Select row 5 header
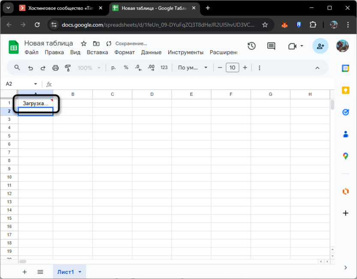The image size is (357, 279). [9, 136]
